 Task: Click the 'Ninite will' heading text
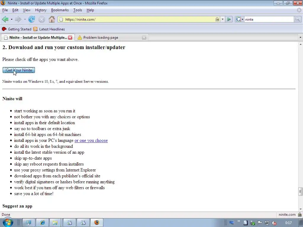pyautogui.click(x=12, y=99)
